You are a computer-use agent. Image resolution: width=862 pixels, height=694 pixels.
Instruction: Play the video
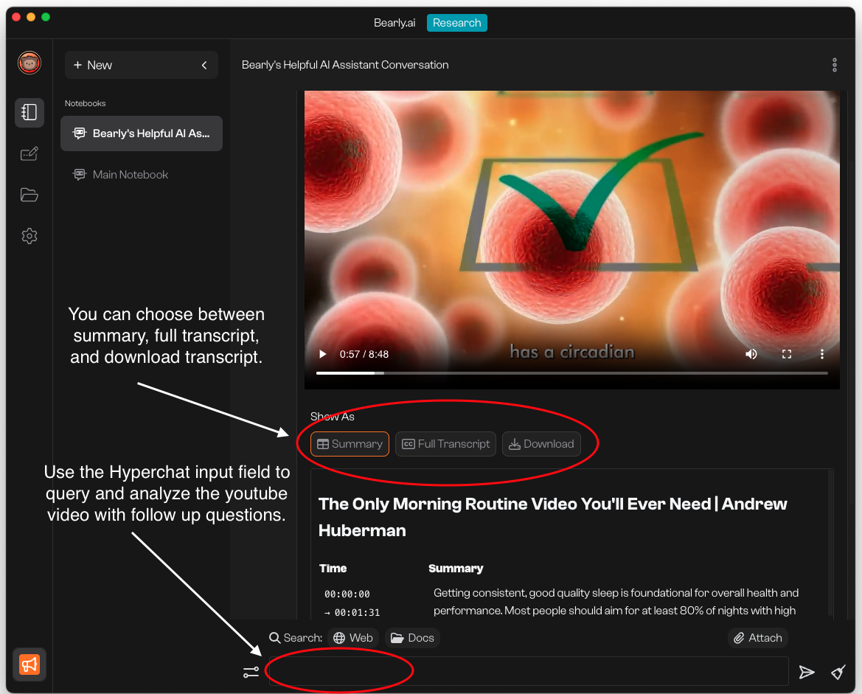[323, 354]
